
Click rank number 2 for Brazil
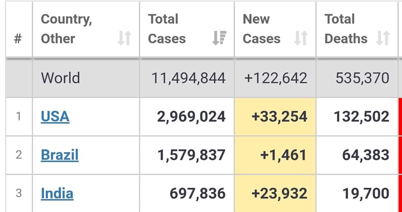pos(19,155)
